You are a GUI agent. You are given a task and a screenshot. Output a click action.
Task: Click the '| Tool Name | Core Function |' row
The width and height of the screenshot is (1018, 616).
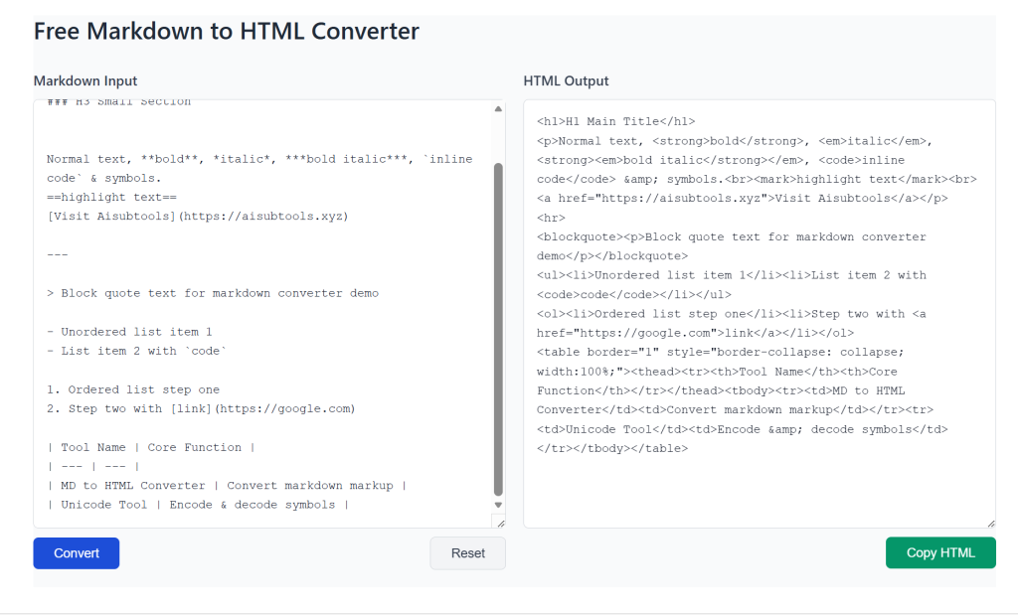[151, 447]
